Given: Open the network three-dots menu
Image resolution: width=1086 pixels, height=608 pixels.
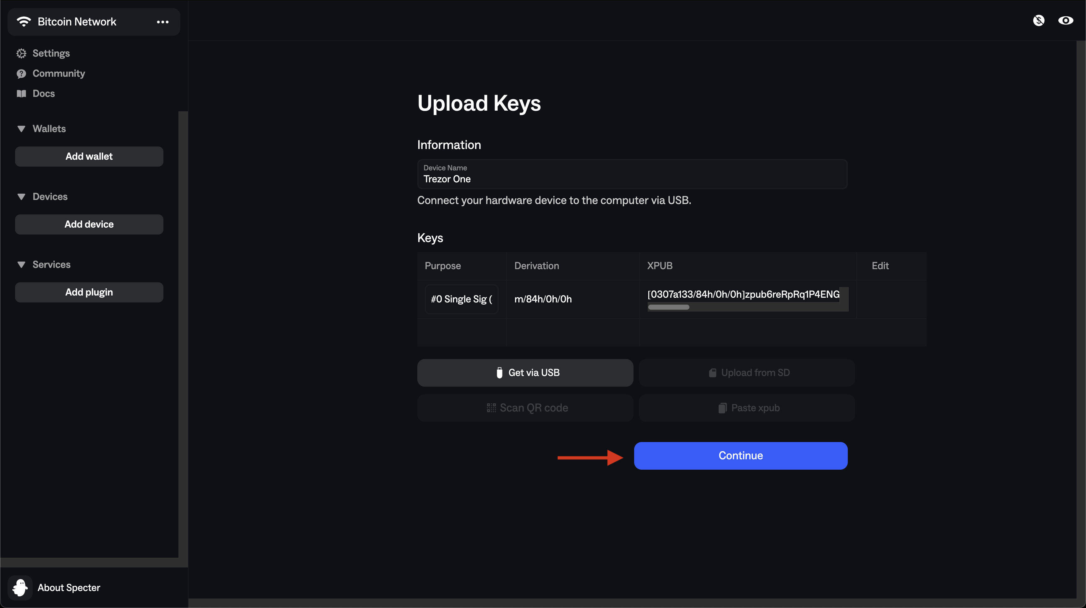Looking at the screenshot, I should pyautogui.click(x=162, y=22).
